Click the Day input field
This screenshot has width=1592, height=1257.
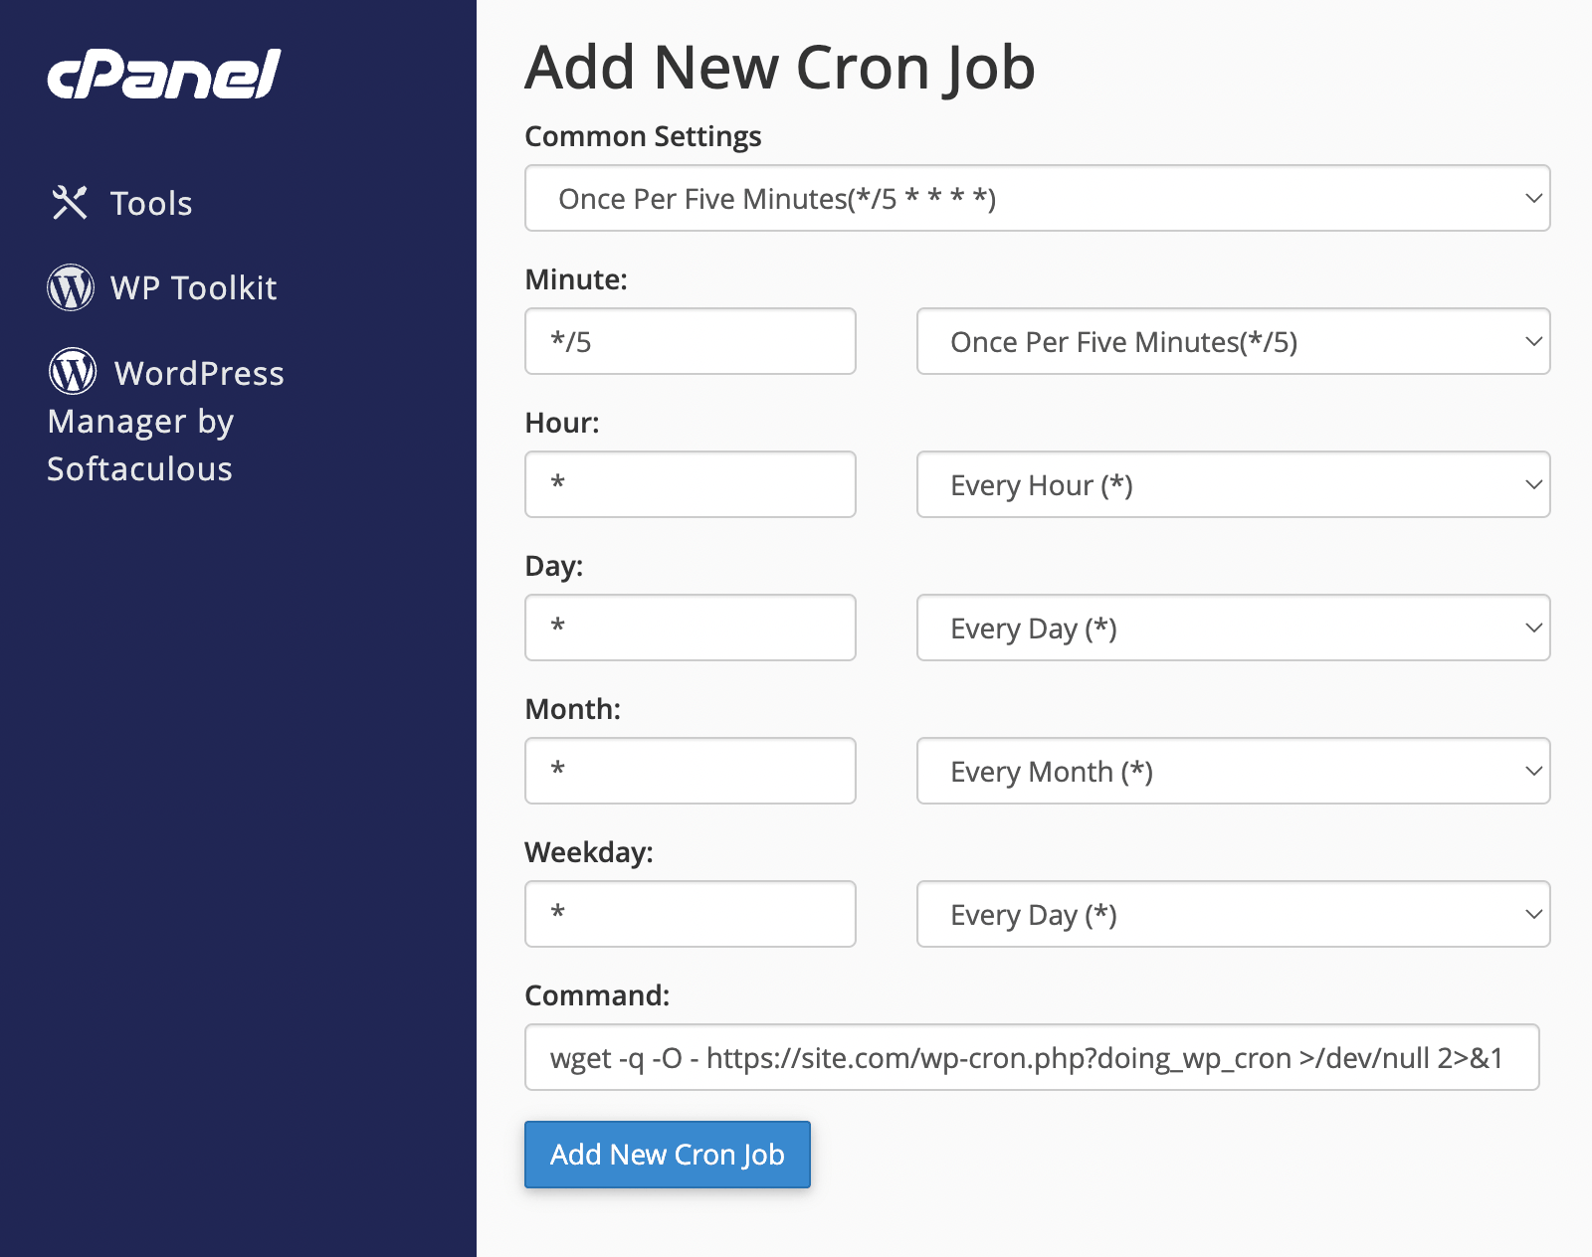(x=691, y=628)
